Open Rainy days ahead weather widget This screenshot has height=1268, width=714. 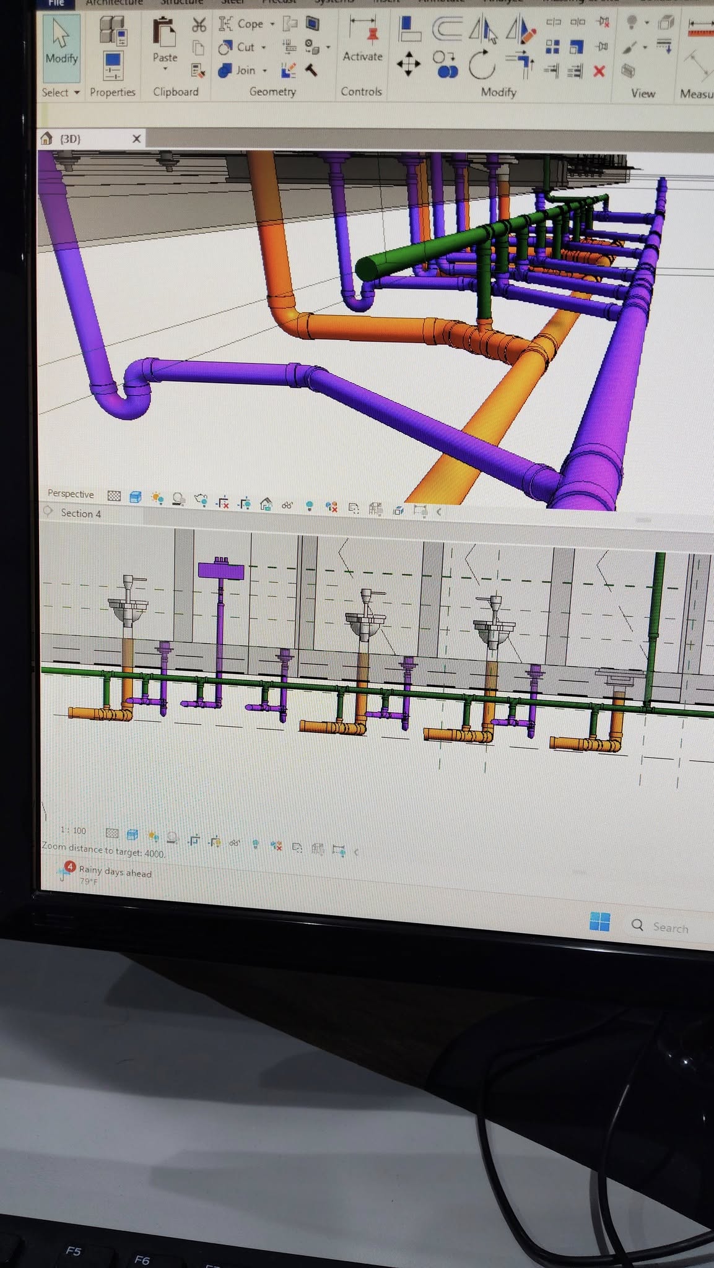pyautogui.click(x=105, y=874)
